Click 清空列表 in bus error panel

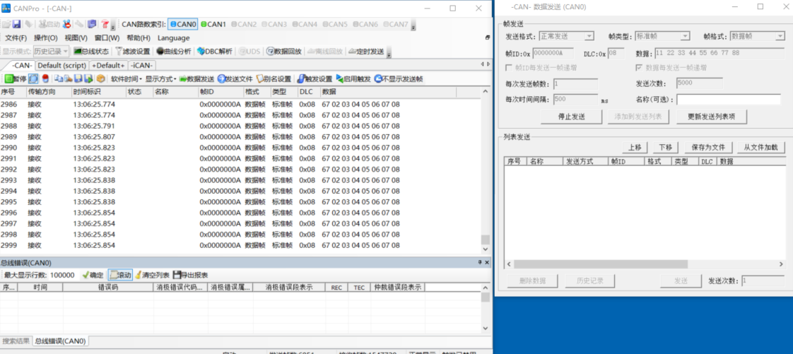152,275
